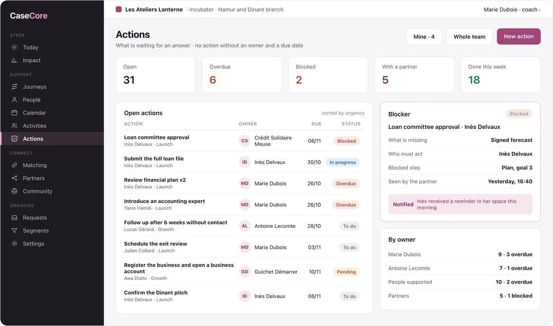The width and height of the screenshot is (553, 326).
Task: Click the Les Ateliers Lanterne color logo square
Action: click(x=119, y=9)
